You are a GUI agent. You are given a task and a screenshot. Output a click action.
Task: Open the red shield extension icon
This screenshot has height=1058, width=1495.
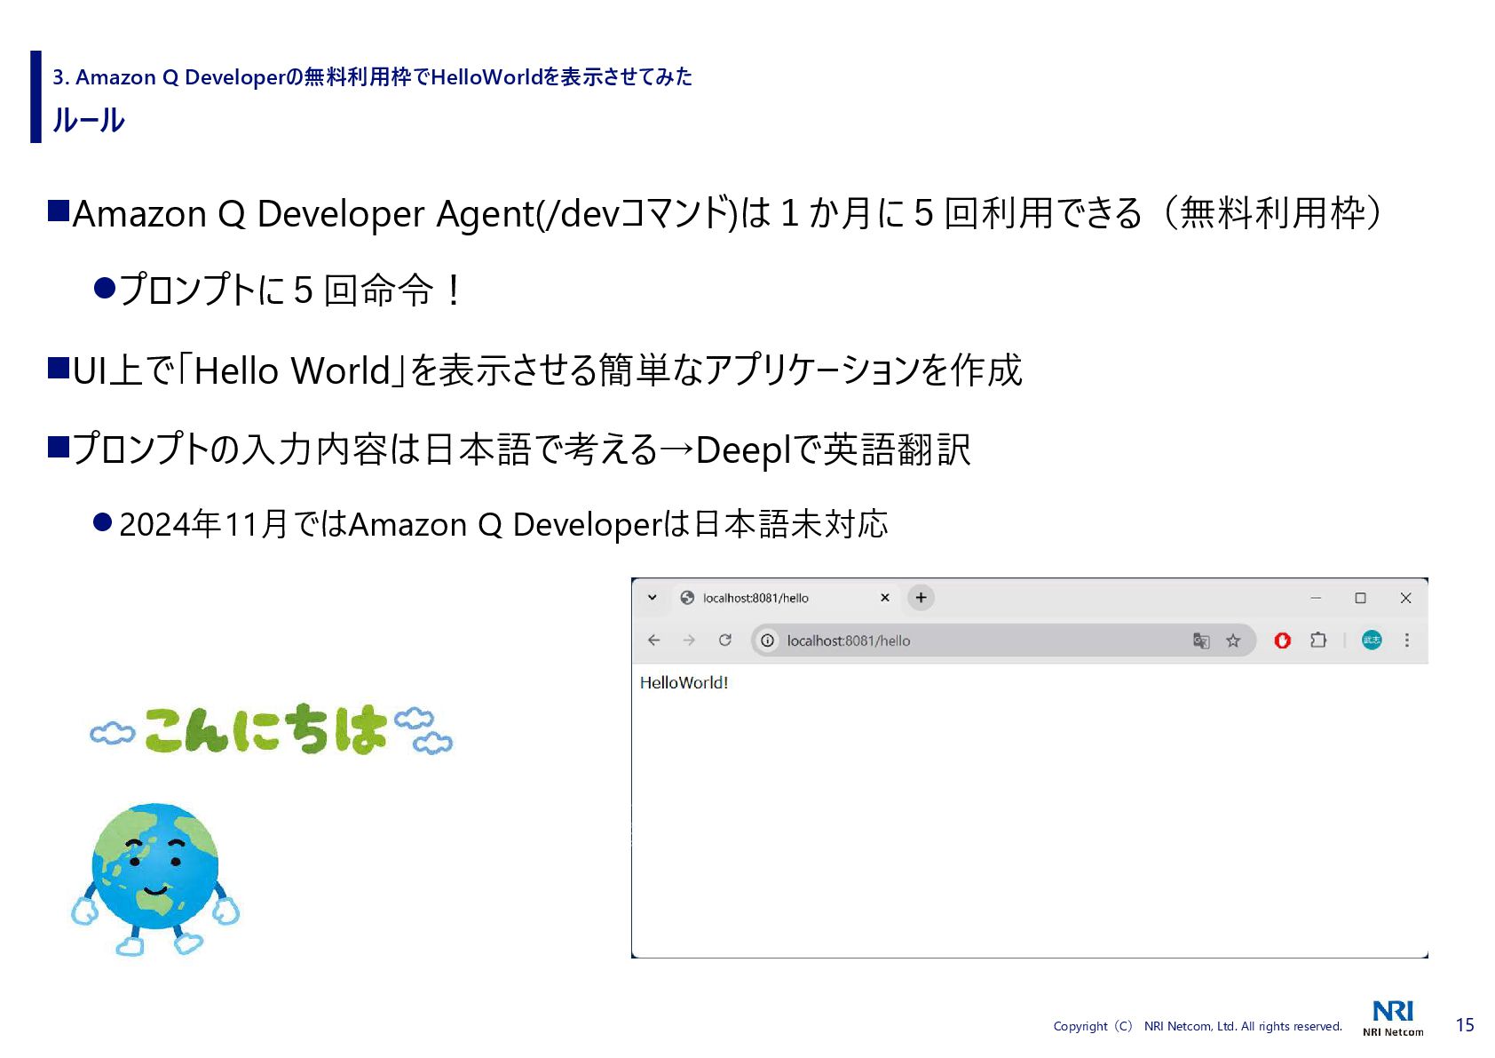[1282, 640]
